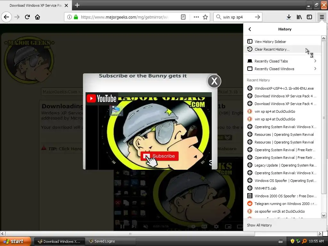Click the red Subscribe button in popup
Viewport: 328px width, 246px height.
pos(160,156)
